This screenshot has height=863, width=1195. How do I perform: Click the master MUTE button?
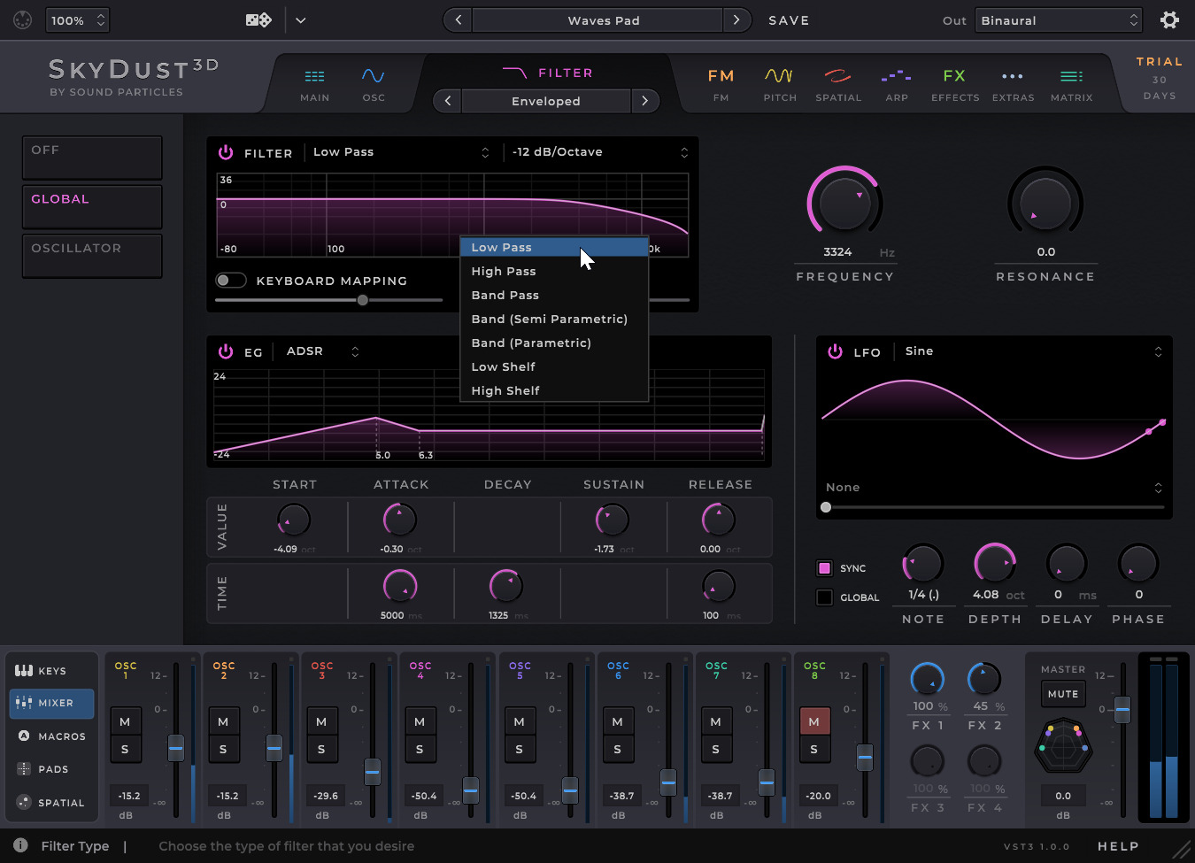pos(1063,694)
